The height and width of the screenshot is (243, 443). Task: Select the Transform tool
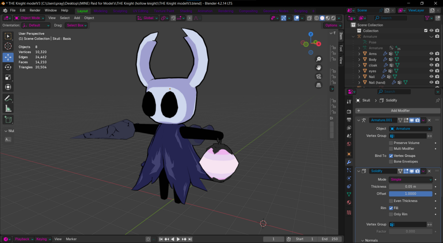[8, 87]
